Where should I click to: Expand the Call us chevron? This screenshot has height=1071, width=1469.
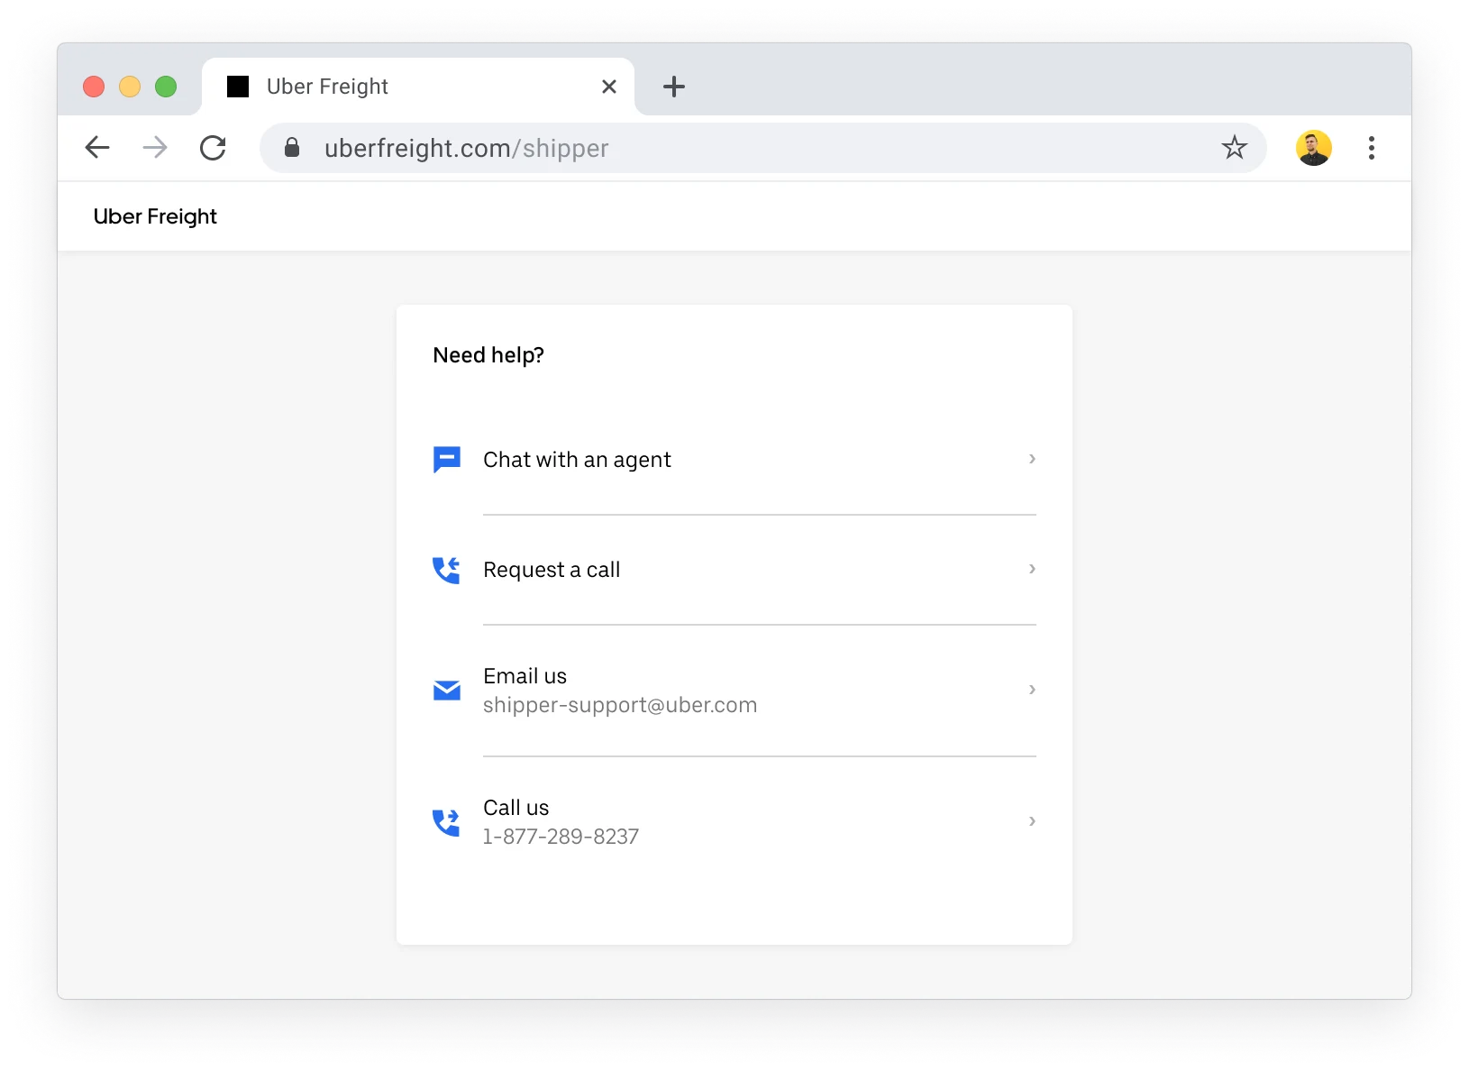pos(1032,821)
